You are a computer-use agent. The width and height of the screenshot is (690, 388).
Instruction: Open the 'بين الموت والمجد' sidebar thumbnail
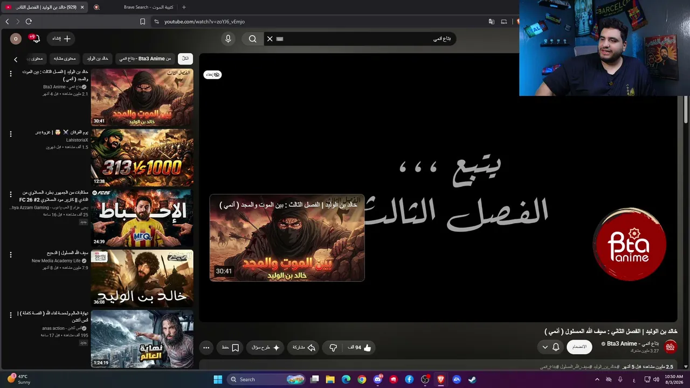point(142,97)
